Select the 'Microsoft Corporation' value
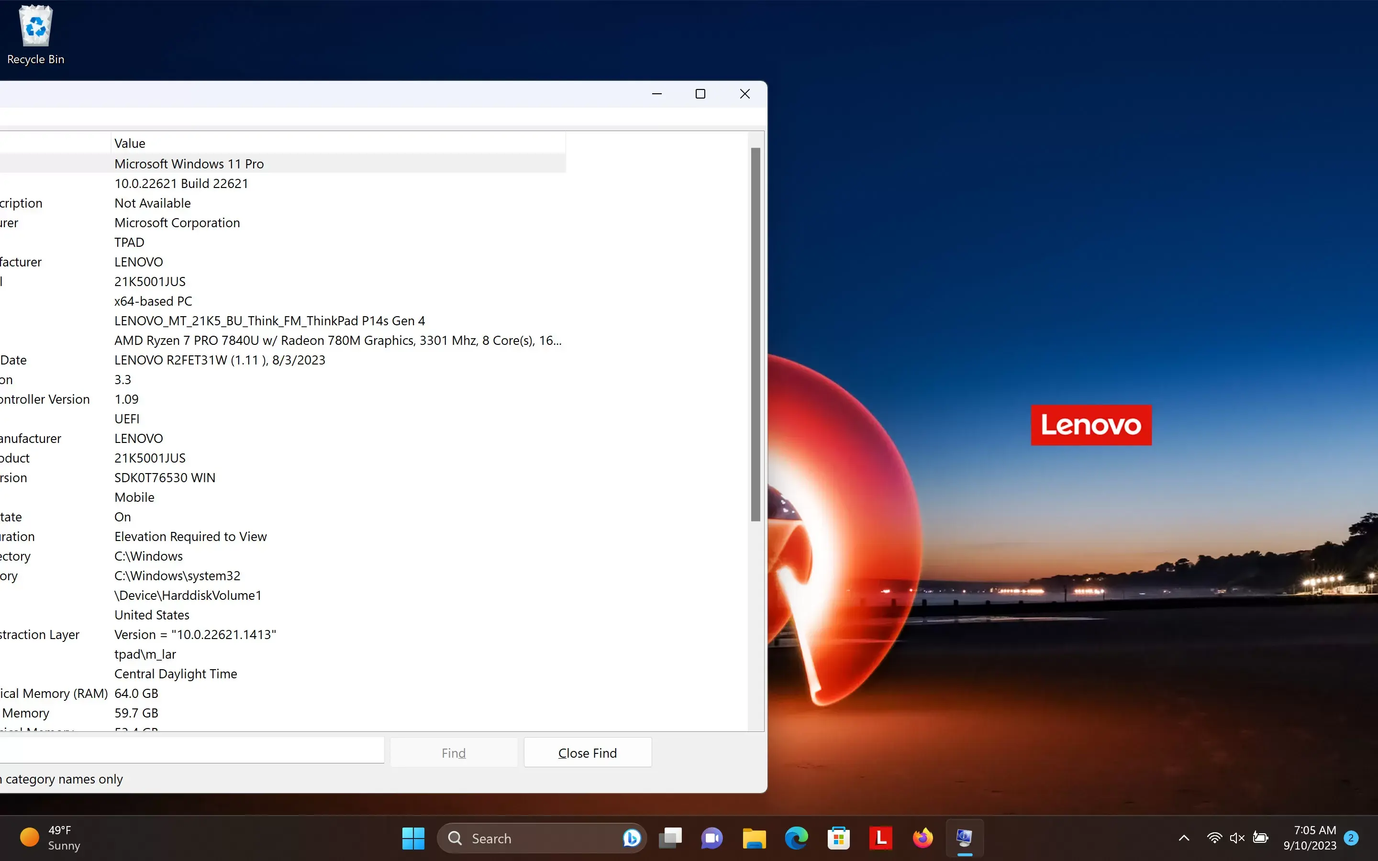This screenshot has height=861, width=1378. click(x=177, y=222)
